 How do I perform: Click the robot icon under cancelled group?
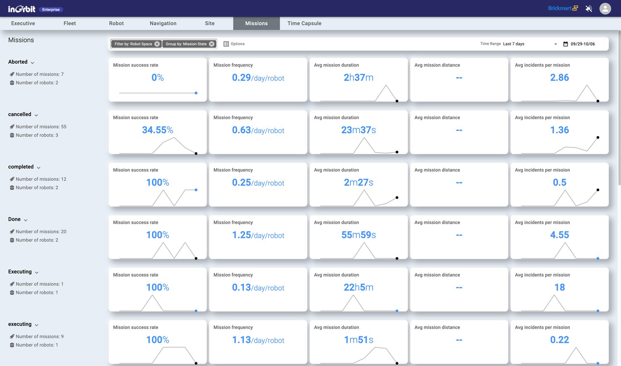[x=12, y=135]
